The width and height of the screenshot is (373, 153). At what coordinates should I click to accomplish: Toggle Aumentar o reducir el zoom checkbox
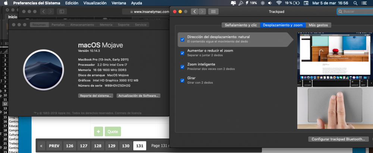[x=182, y=53]
